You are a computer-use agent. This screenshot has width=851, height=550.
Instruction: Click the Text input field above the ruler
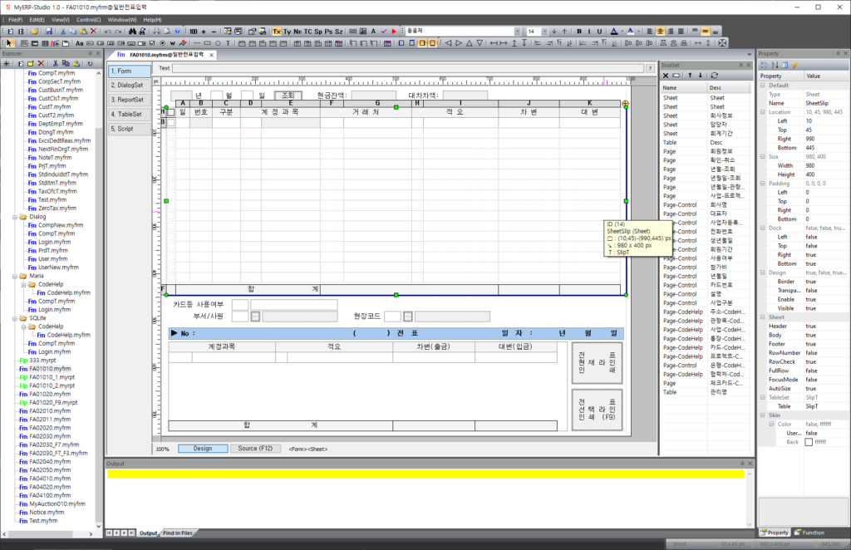point(408,68)
